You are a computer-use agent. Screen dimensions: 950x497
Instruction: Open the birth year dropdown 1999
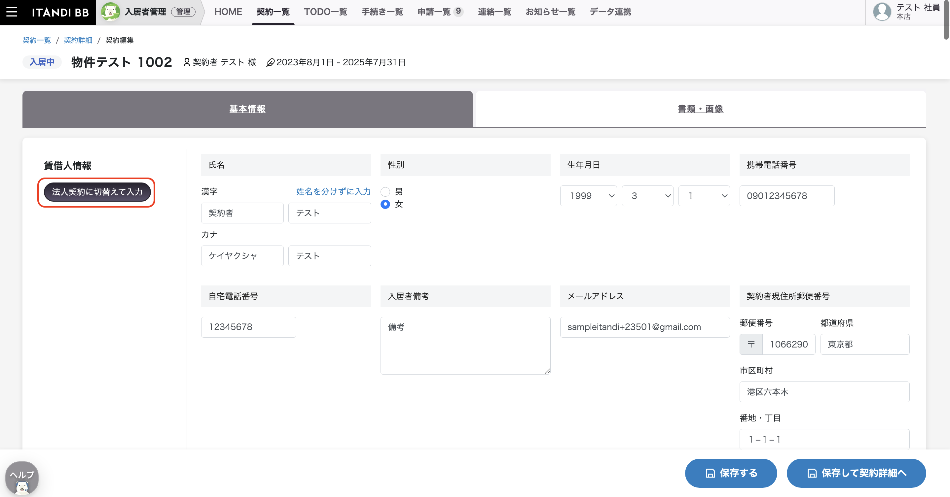pos(588,196)
